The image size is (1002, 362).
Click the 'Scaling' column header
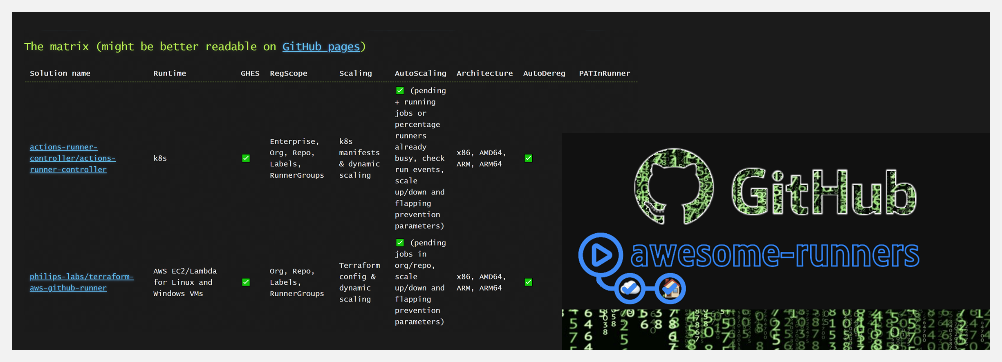(x=356, y=73)
